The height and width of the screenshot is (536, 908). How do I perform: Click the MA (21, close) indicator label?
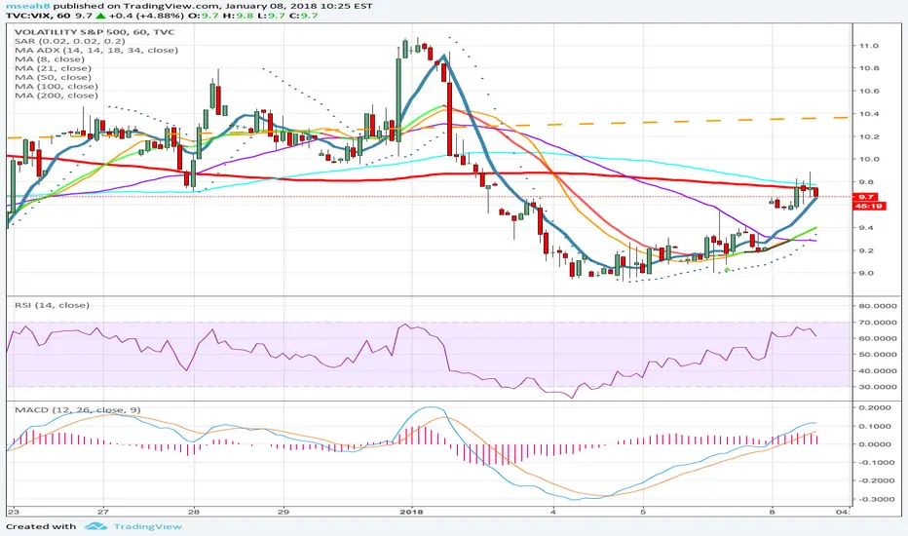(53, 68)
